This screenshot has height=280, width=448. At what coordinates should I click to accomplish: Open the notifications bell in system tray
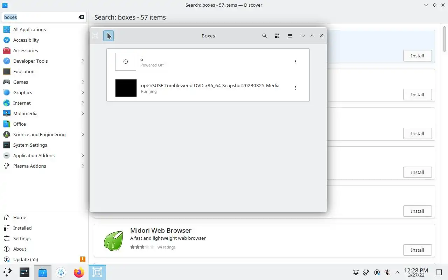coord(356,272)
